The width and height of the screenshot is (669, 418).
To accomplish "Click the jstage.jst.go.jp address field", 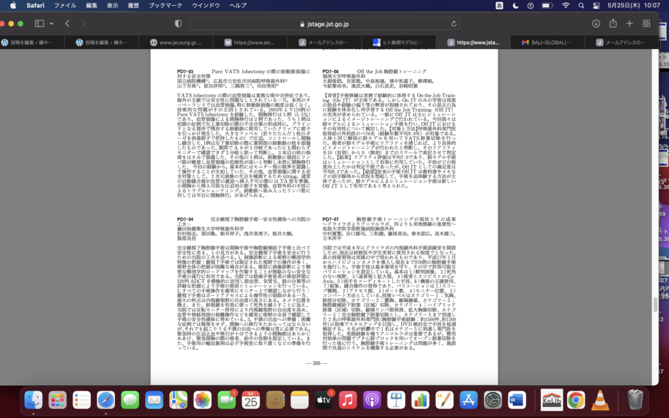I will (323, 24).
